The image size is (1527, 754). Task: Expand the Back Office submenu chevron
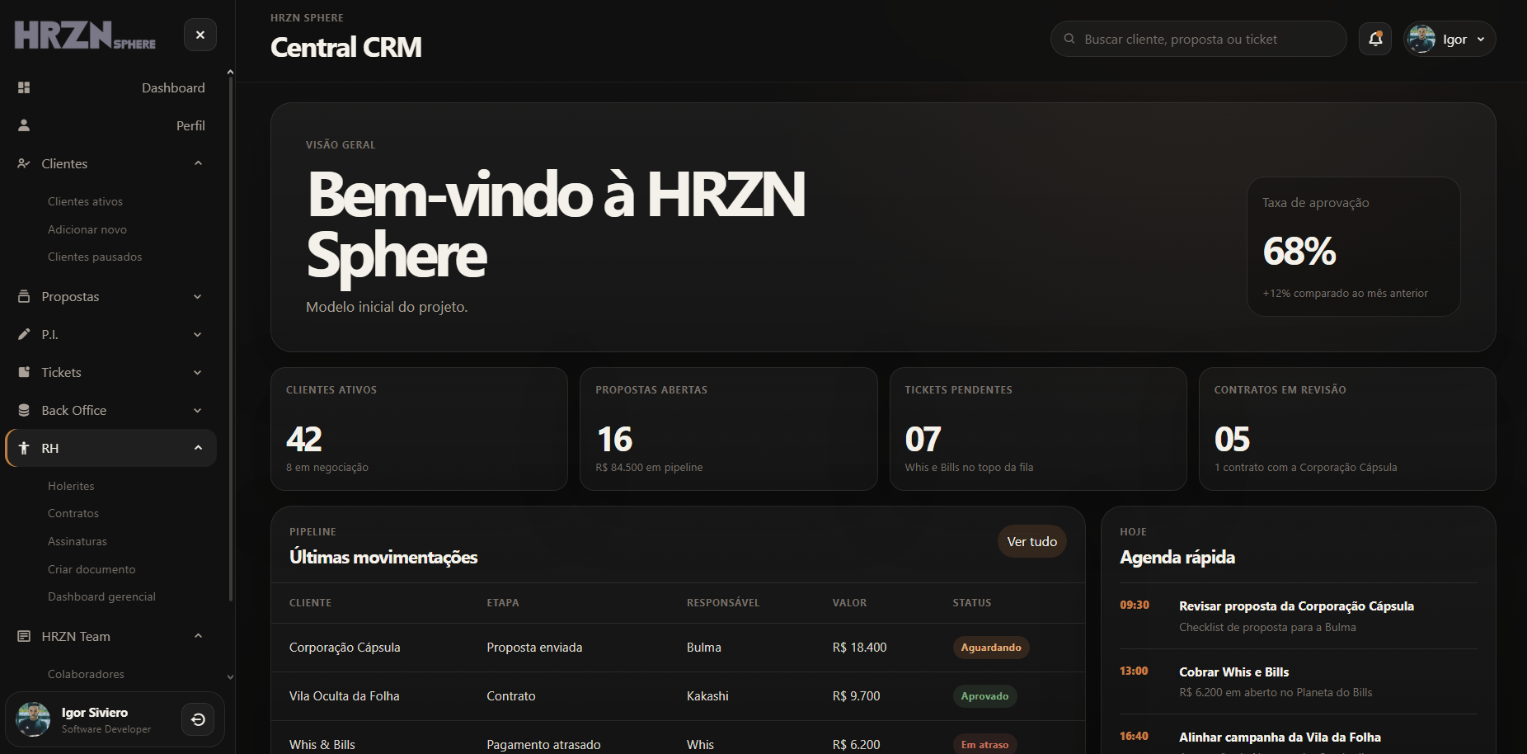point(198,410)
